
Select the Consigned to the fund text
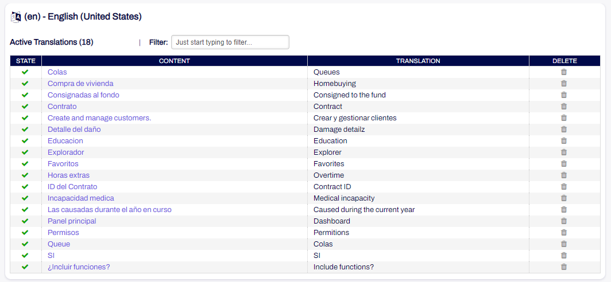pyautogui.click(x=350, y=95)
